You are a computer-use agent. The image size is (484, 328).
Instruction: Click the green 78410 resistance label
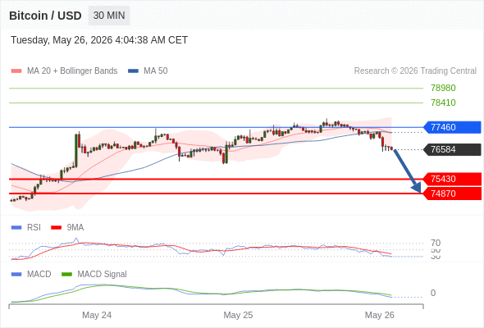click(443, 102)
